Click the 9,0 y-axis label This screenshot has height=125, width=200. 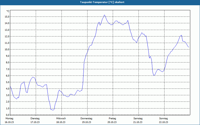7,56
